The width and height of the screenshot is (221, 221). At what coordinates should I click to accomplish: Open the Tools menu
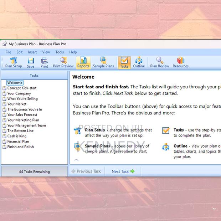pos(60,52)
